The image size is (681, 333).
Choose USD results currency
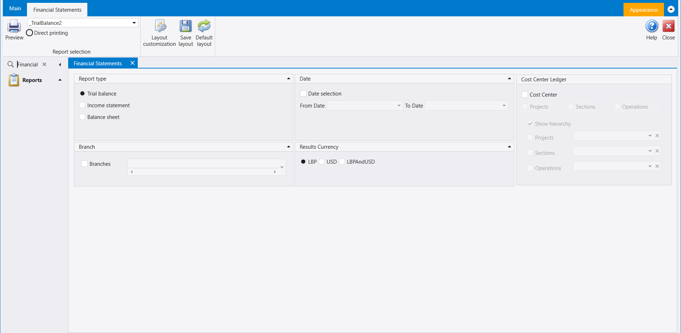[x=322, y=162]
